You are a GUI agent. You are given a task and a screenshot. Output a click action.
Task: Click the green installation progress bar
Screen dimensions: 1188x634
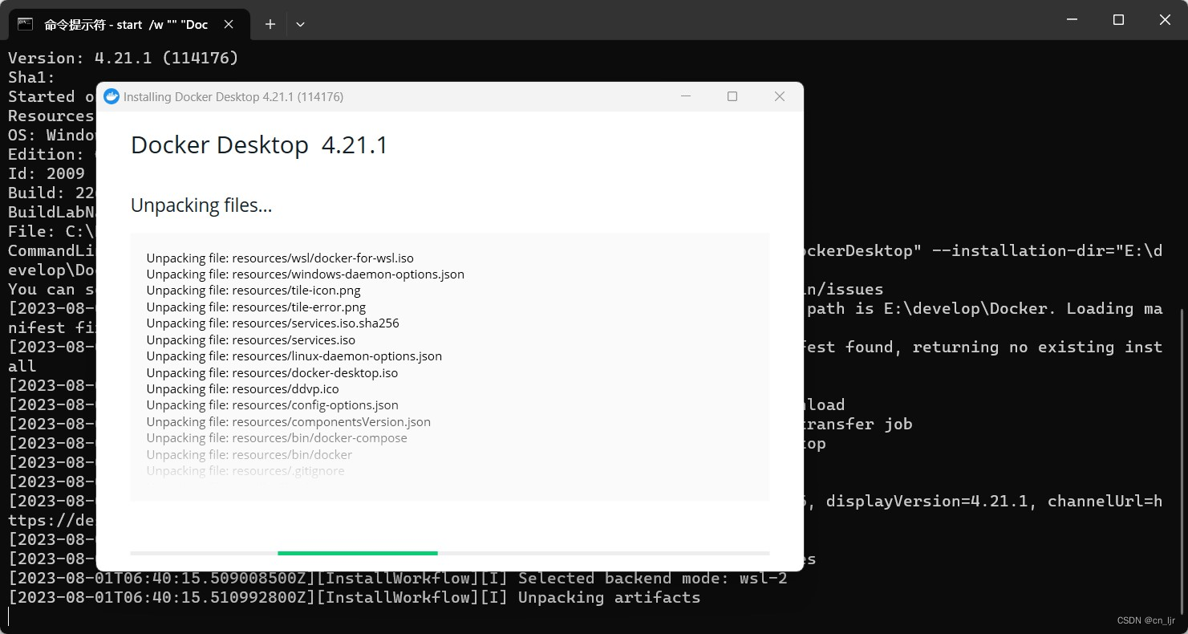(x=358, y=553)
